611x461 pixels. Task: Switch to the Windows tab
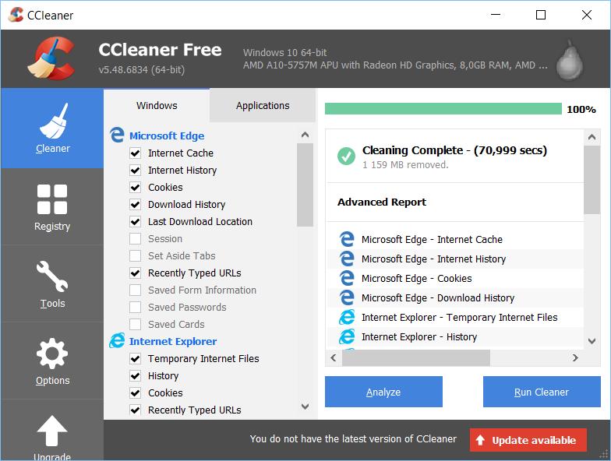157,106
